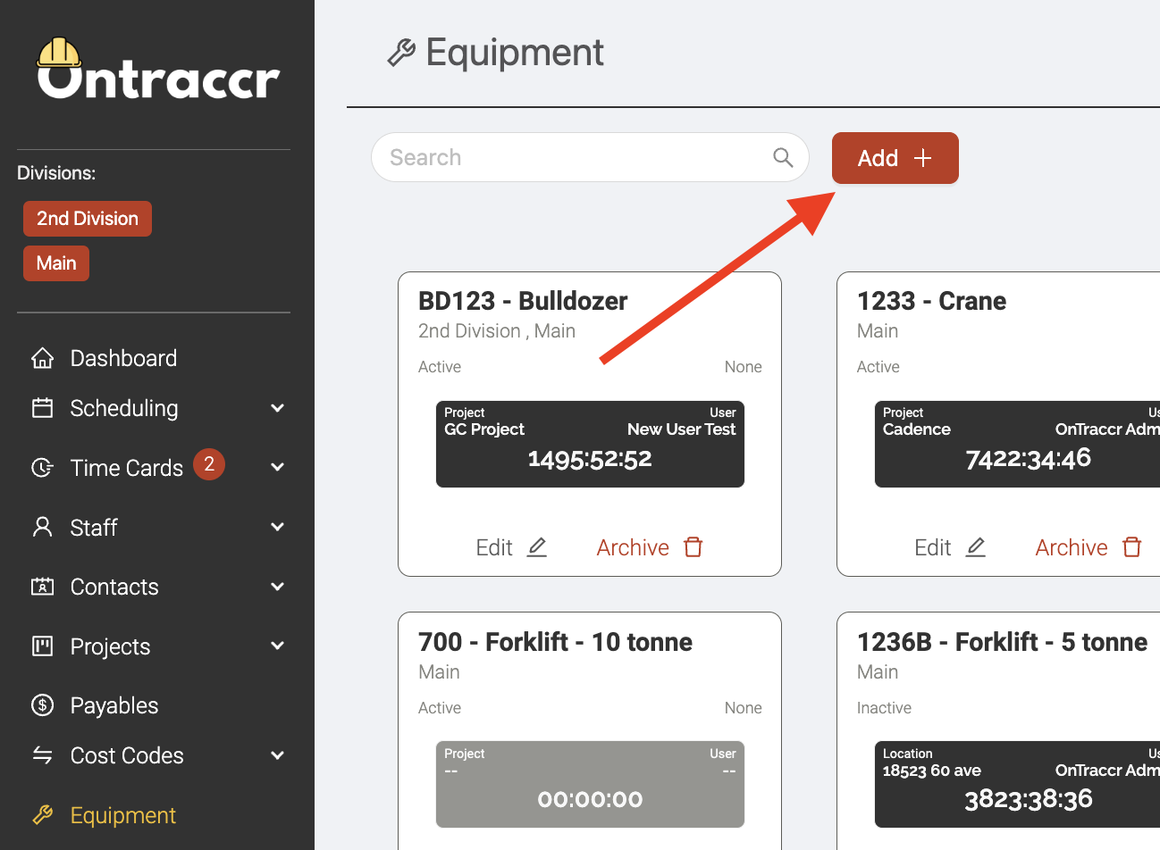Click the trash icon on Crane card

[x=1132, y=547]
